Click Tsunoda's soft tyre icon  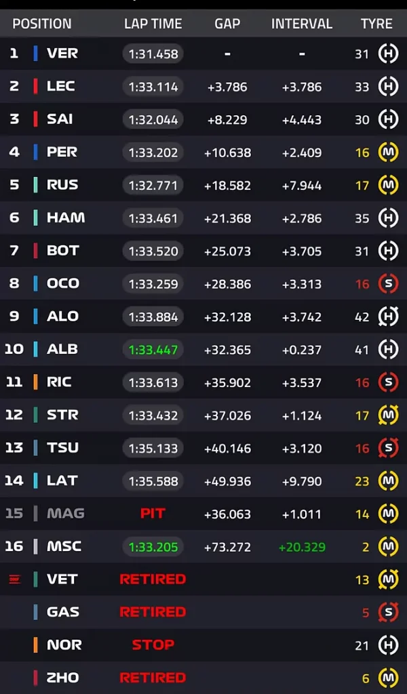point(388,448)
